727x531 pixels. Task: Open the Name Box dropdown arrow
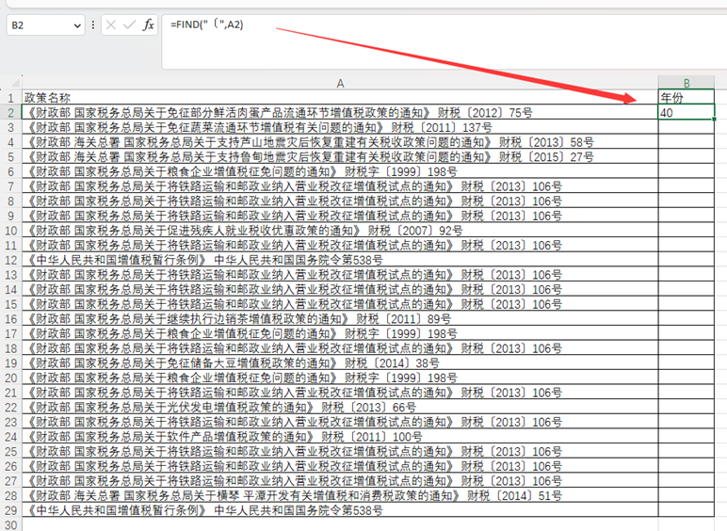point(77,25)
